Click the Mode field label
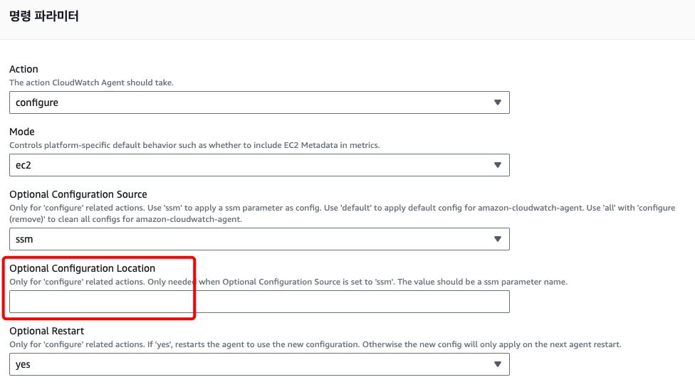The width and height of the screenshot is (695, 392). 21,132
